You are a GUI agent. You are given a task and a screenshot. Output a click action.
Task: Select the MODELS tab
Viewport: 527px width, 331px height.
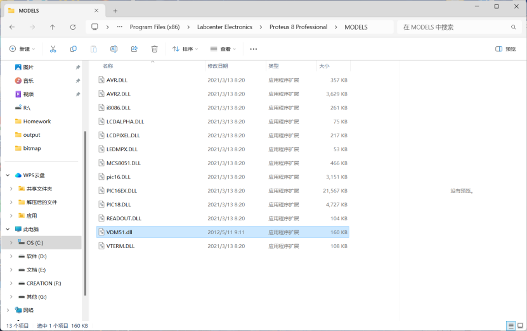pyautogui.click(x=54, y=11)
